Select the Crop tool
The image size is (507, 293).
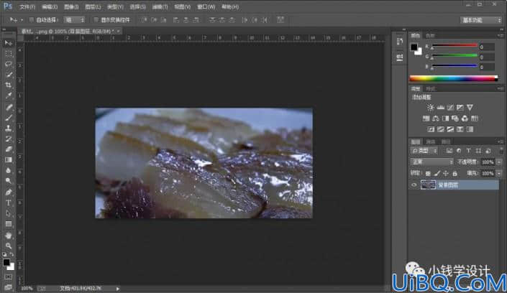(x=9, y=85)
